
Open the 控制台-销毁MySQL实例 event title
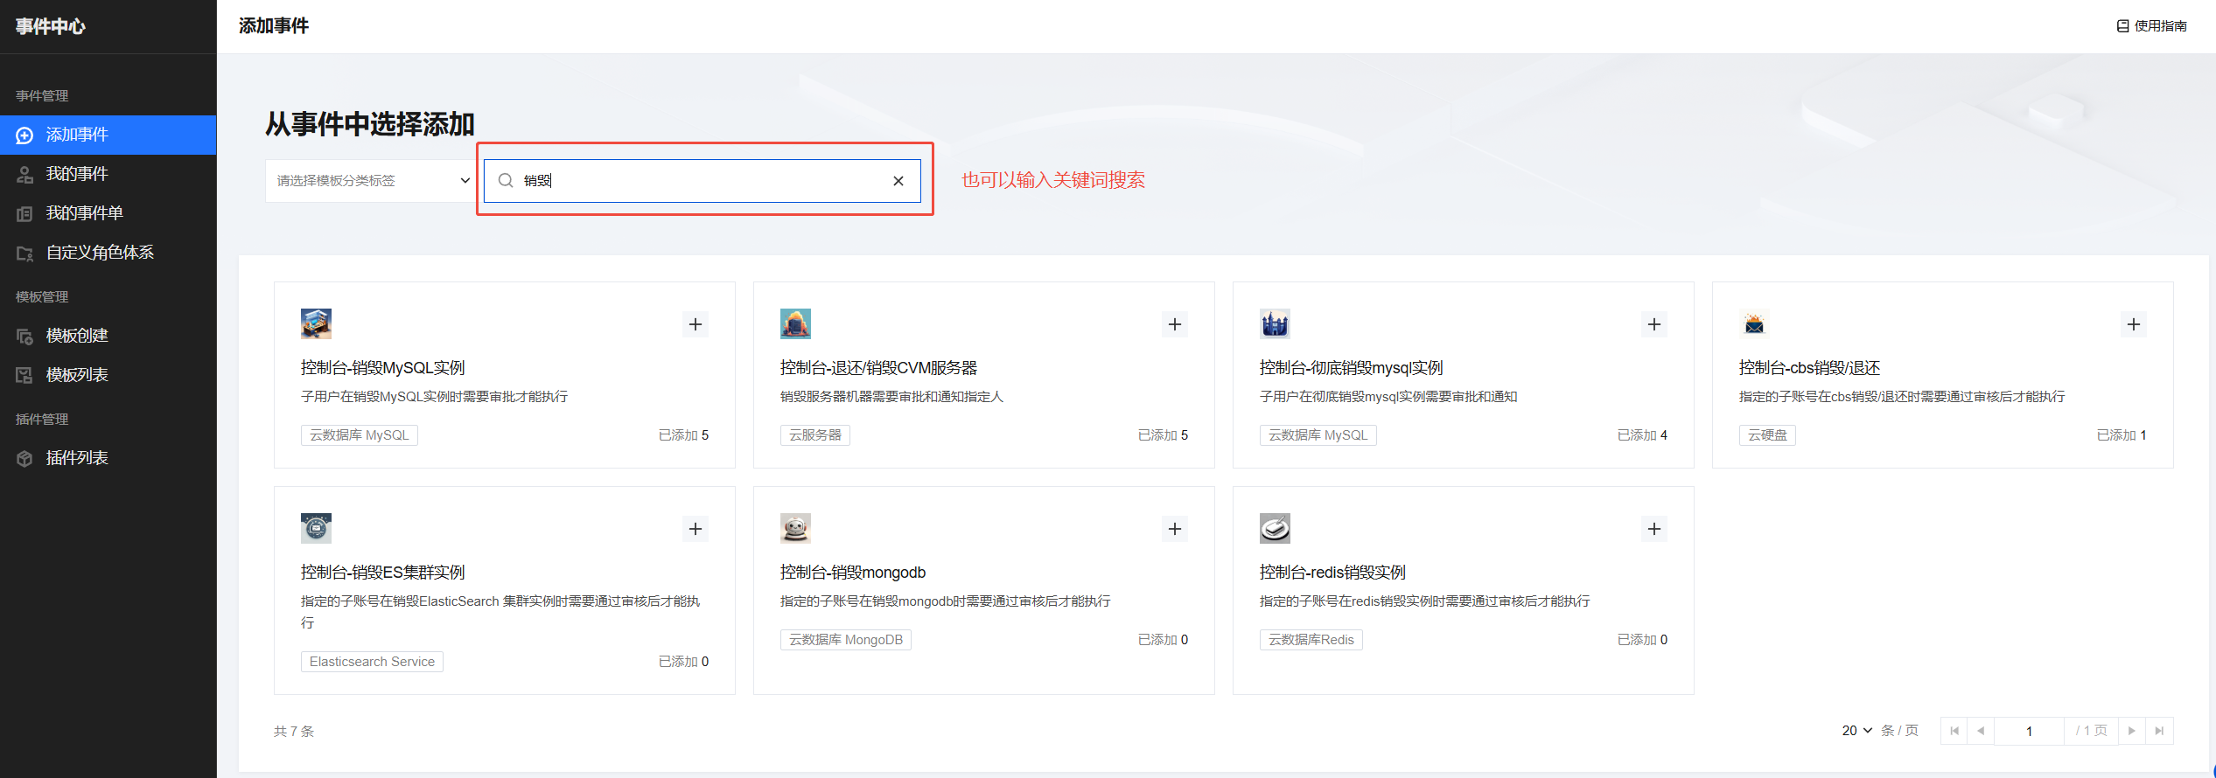pyautogui.click(x=383, y=368)
